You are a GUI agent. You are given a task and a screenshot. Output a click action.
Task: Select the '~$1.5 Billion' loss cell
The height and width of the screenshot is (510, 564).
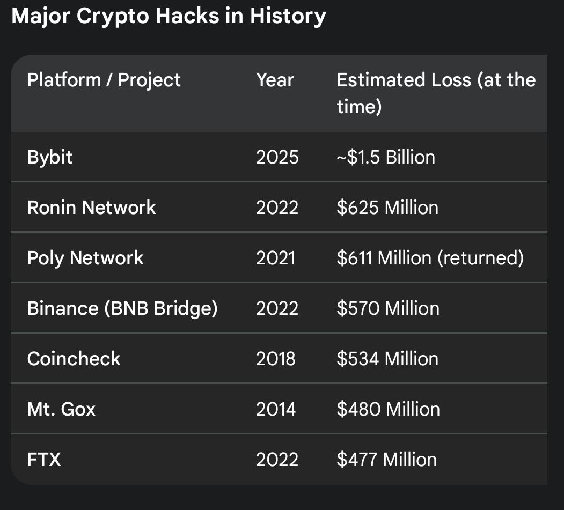click(x=386, y=158)
